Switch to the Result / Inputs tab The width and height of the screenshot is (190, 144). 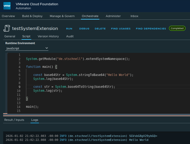[14, 120]
